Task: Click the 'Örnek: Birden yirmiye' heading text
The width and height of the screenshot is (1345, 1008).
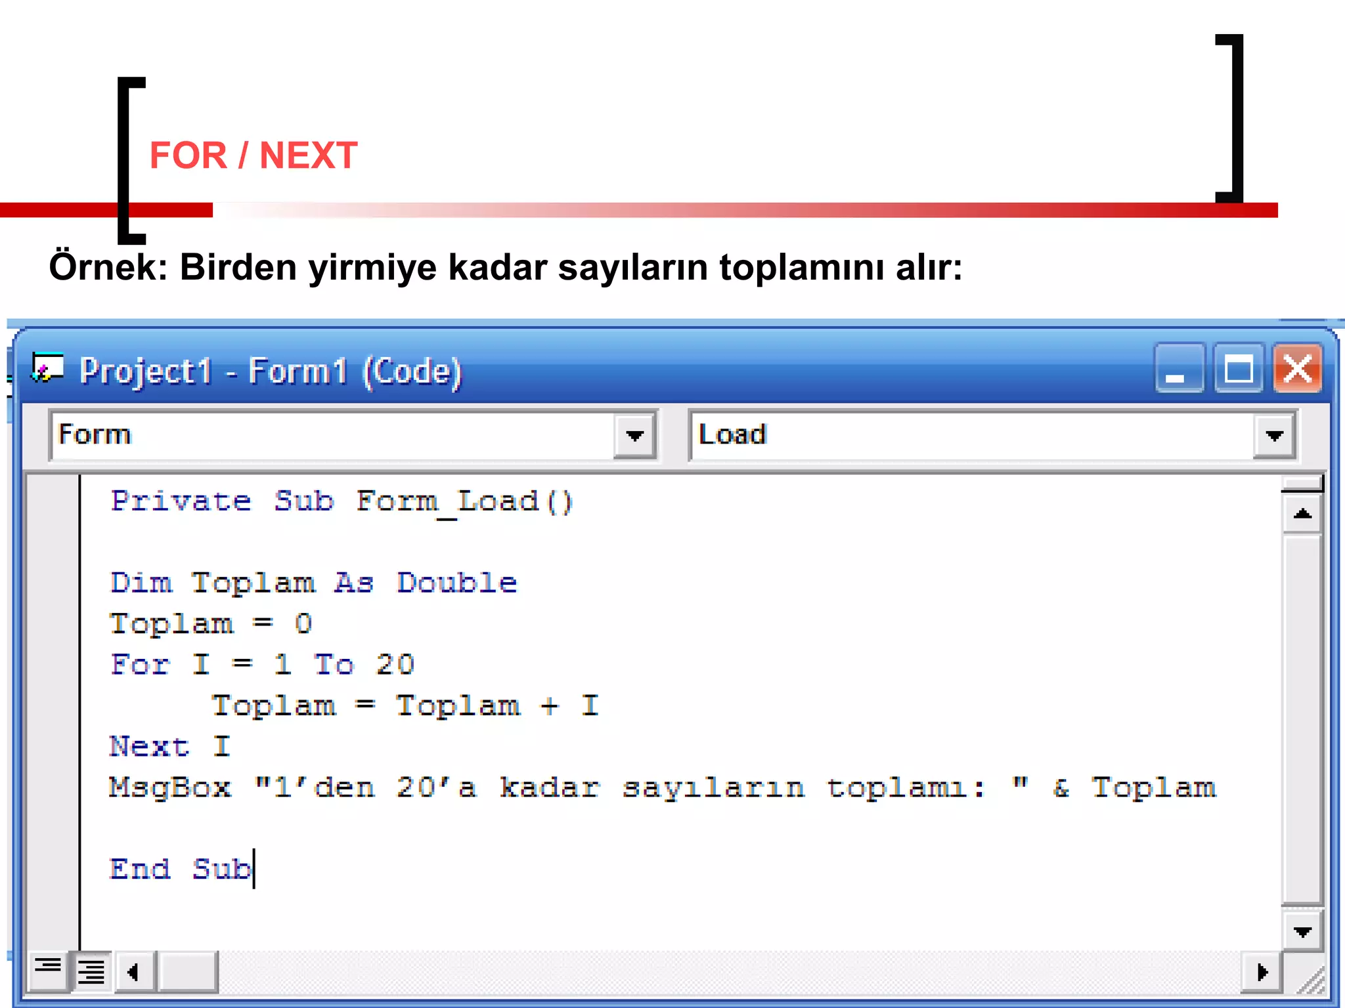Action: point(506,267)
